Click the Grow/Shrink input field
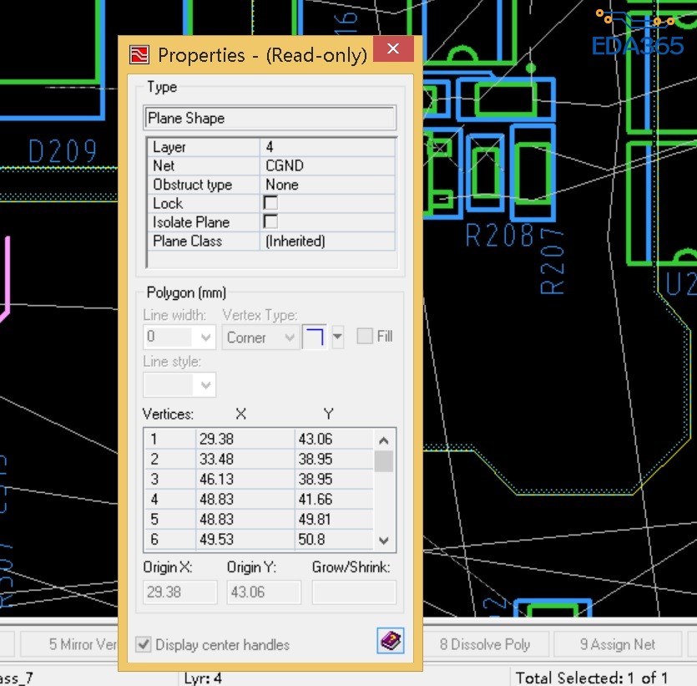 tap(354, 592)
